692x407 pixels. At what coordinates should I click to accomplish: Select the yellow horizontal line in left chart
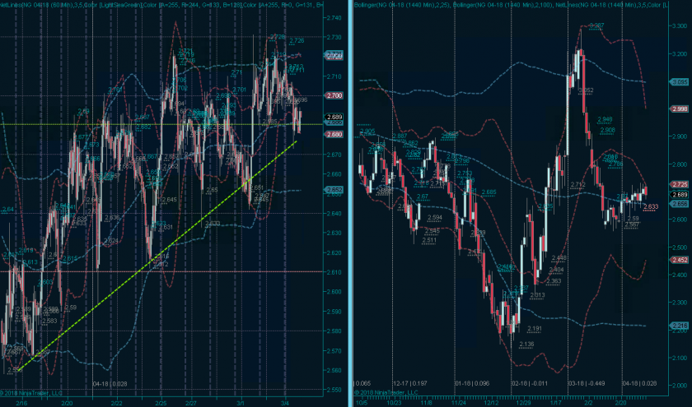click(161, 124)
